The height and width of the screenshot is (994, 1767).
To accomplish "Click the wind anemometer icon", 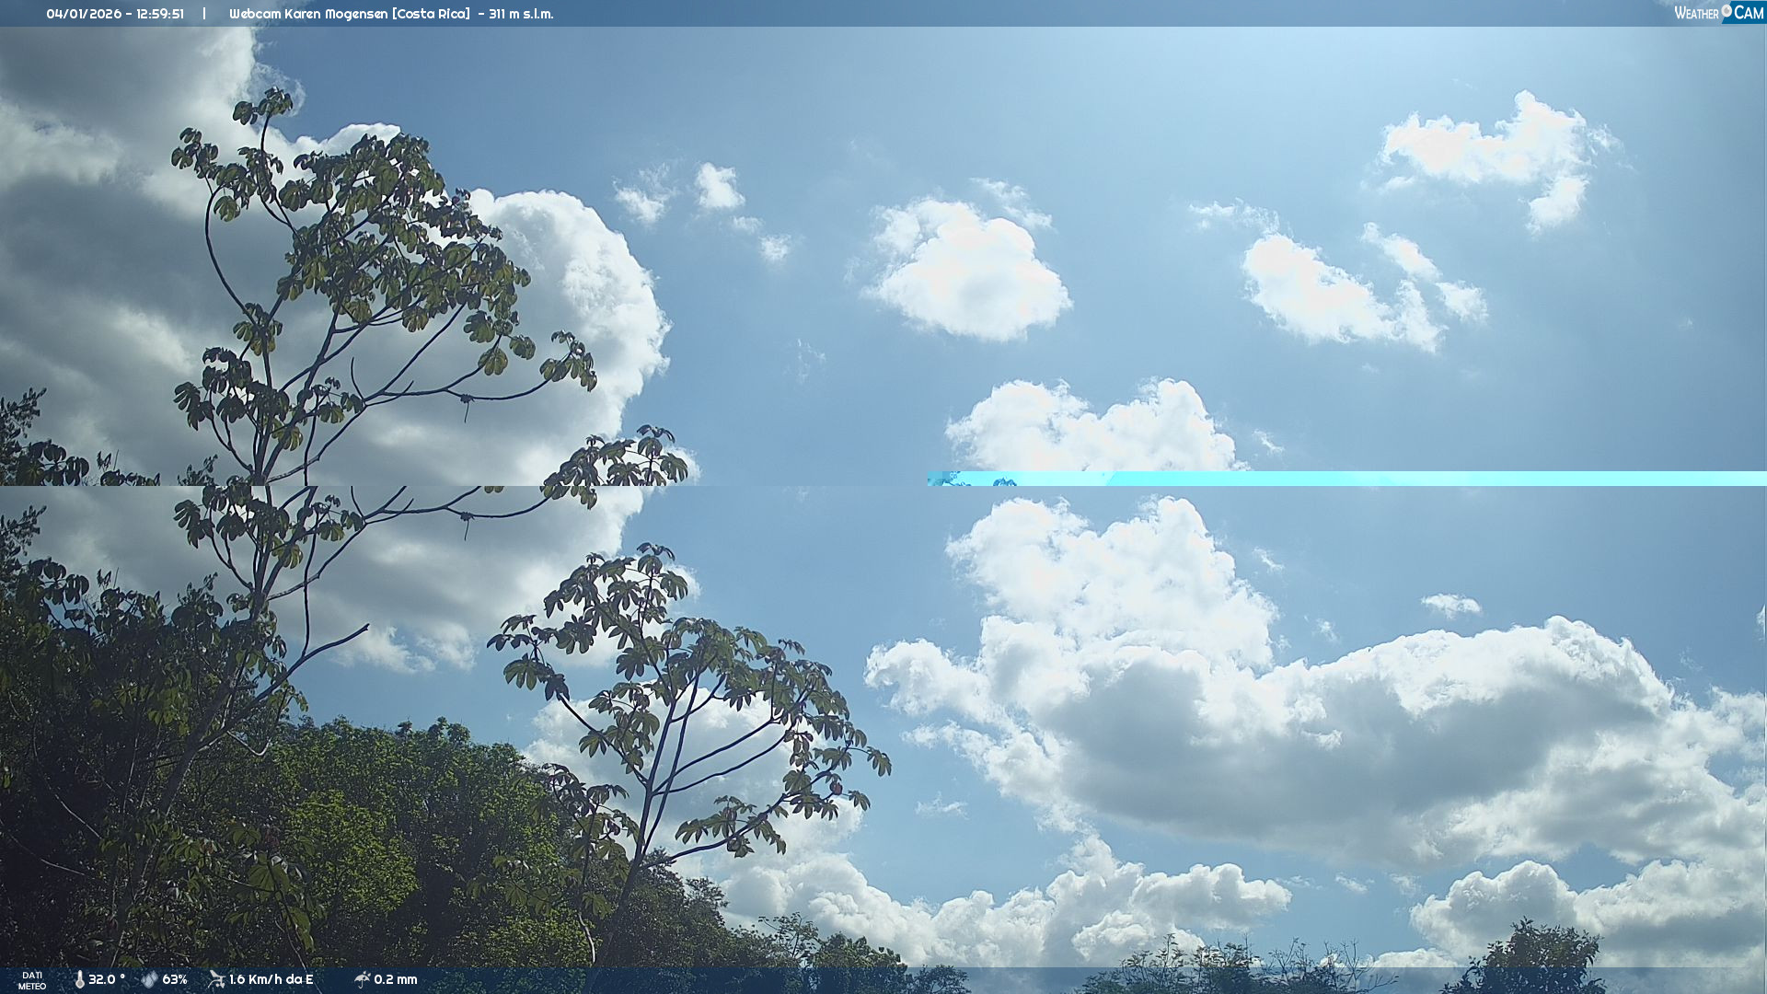I will 216,979.
